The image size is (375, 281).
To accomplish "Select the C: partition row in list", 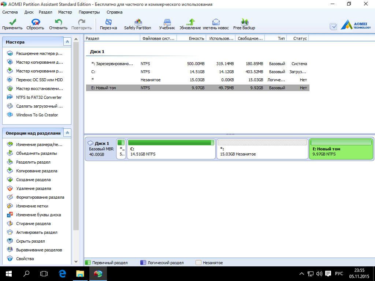I will [x=197, y=72].
